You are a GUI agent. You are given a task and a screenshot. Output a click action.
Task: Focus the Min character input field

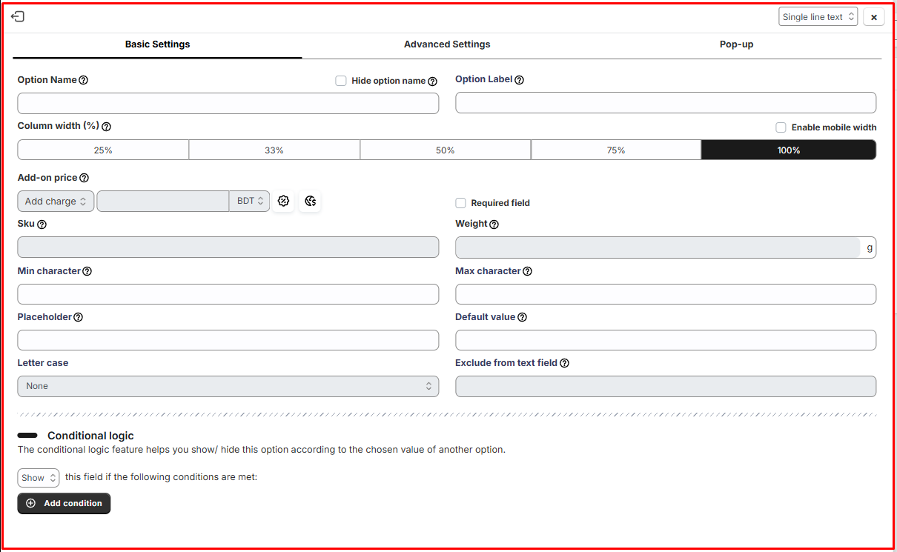tap(228, 294)
